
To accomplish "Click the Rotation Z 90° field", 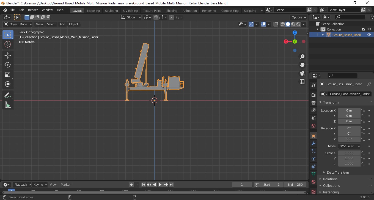I will [x=349, y=139].
